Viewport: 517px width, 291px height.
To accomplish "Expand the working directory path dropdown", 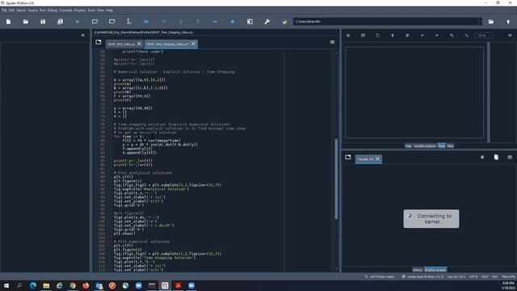I will [480, 22].
